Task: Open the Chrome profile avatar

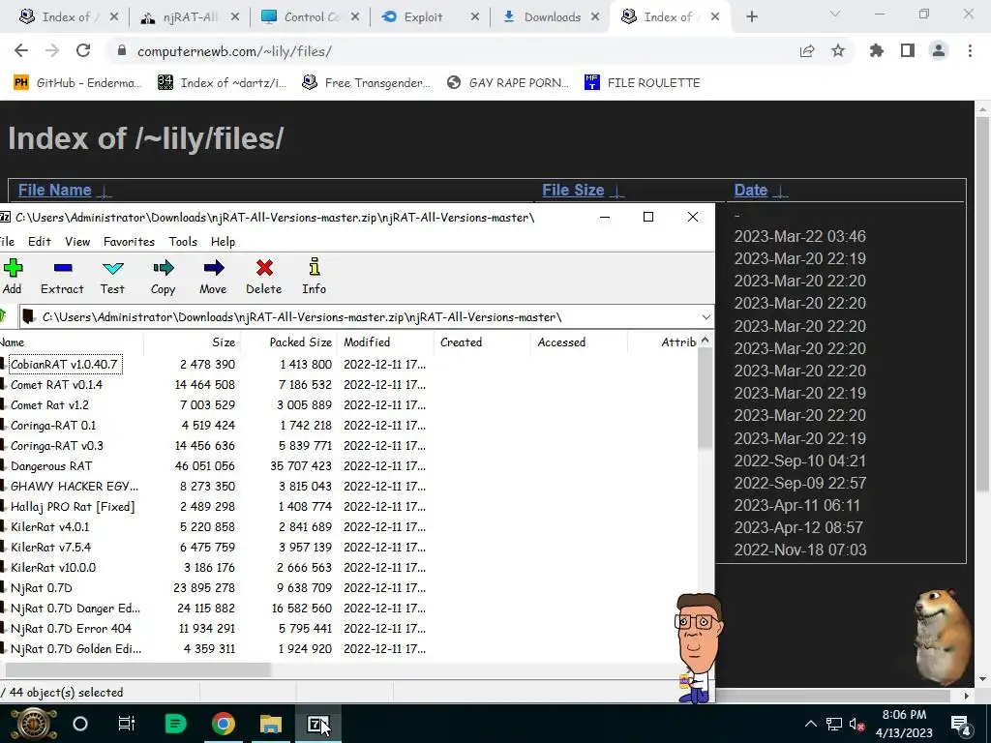Action: pyautogui.click(x=939, y=50)
